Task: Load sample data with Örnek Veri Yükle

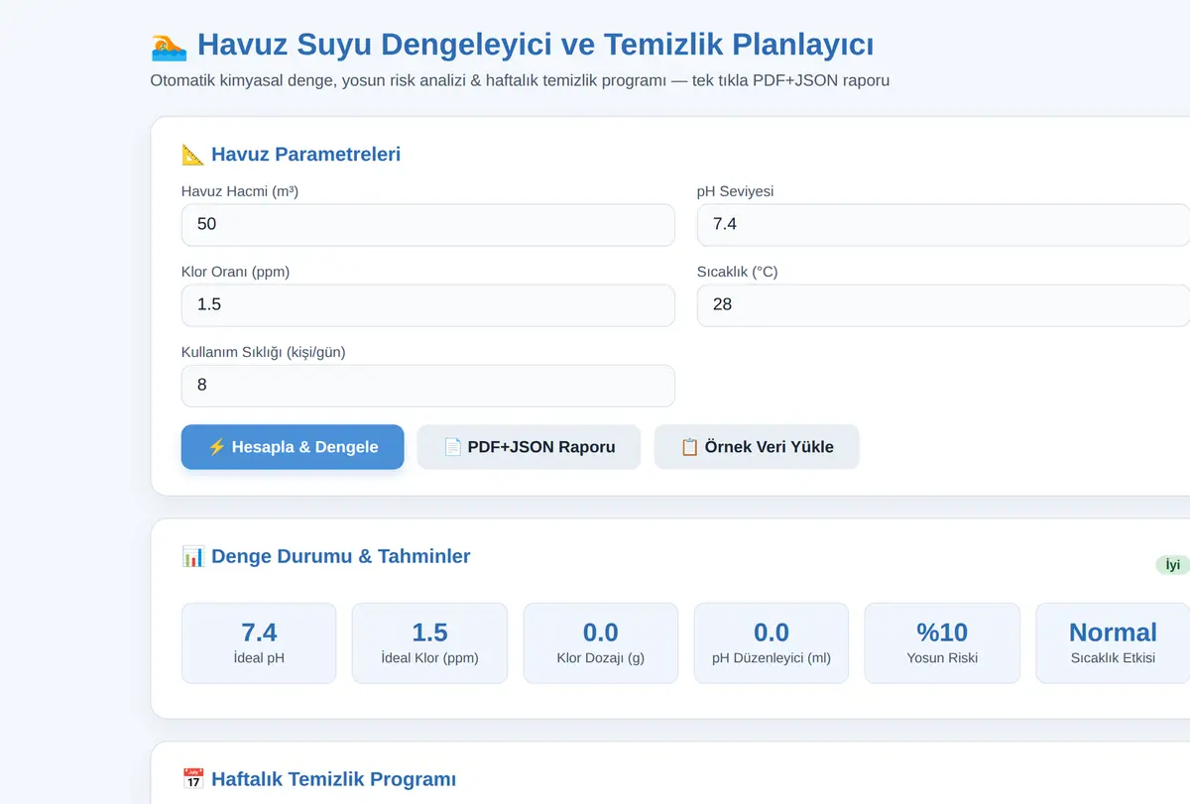Action: [757, 447]
